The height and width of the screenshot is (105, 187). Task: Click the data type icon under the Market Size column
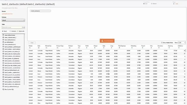(46, 48)
